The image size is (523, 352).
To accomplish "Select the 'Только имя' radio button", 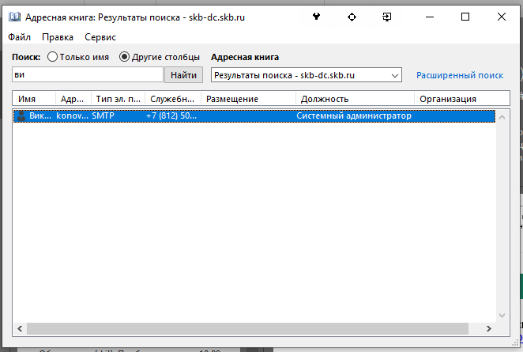I will [52, 57].
